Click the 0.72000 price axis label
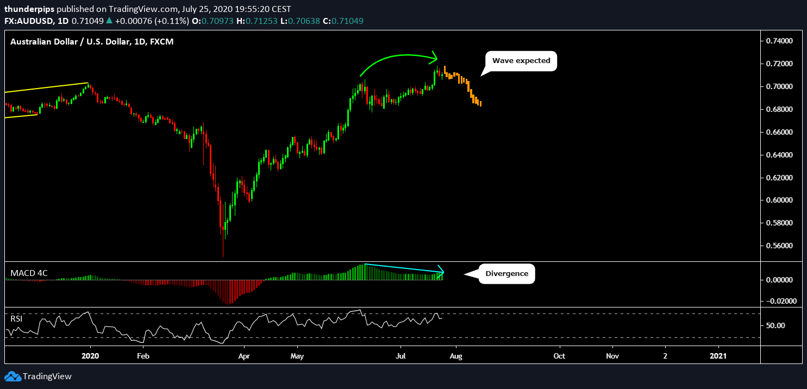 point(779,64)
